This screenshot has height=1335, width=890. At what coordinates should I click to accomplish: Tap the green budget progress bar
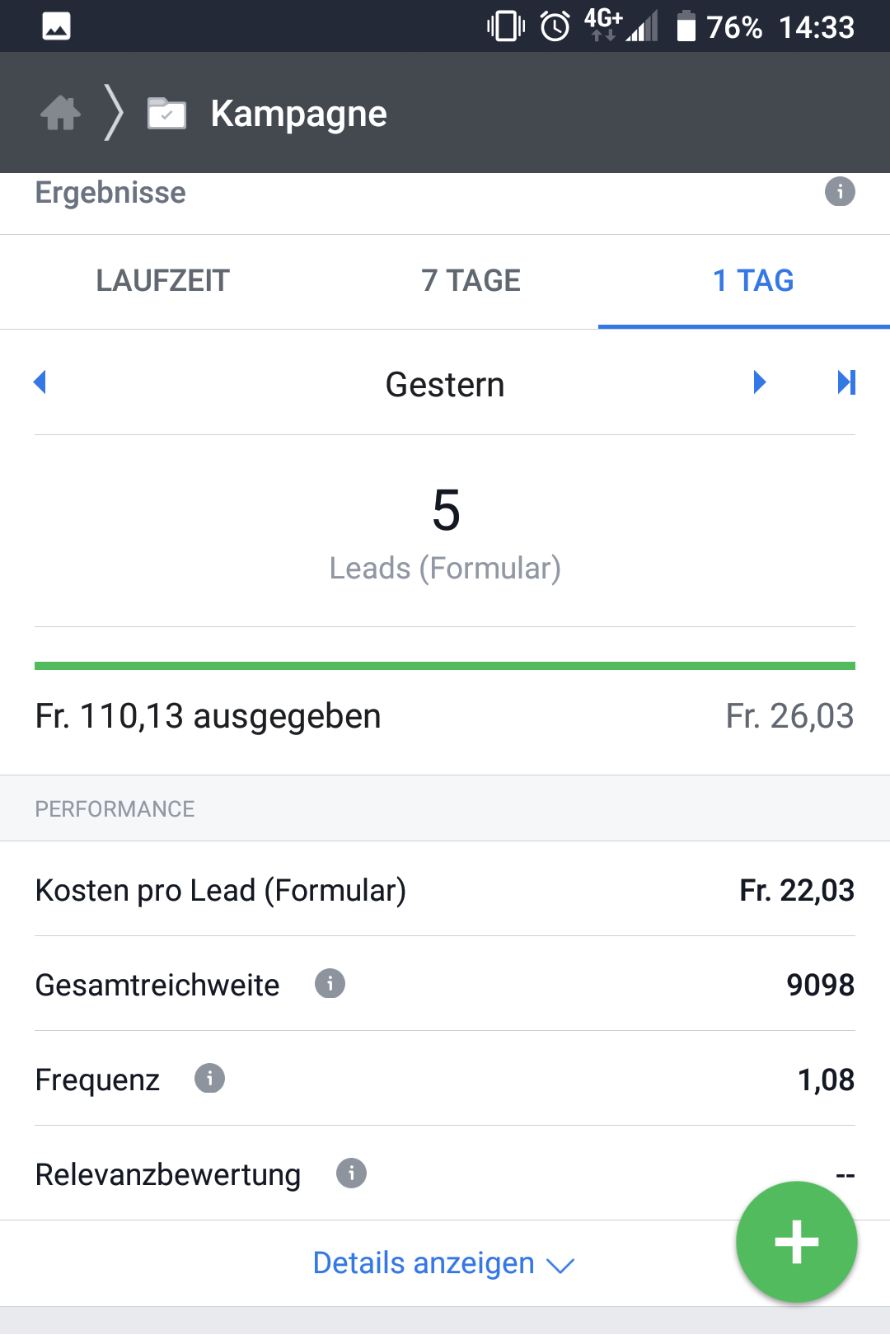pos(445,666)
